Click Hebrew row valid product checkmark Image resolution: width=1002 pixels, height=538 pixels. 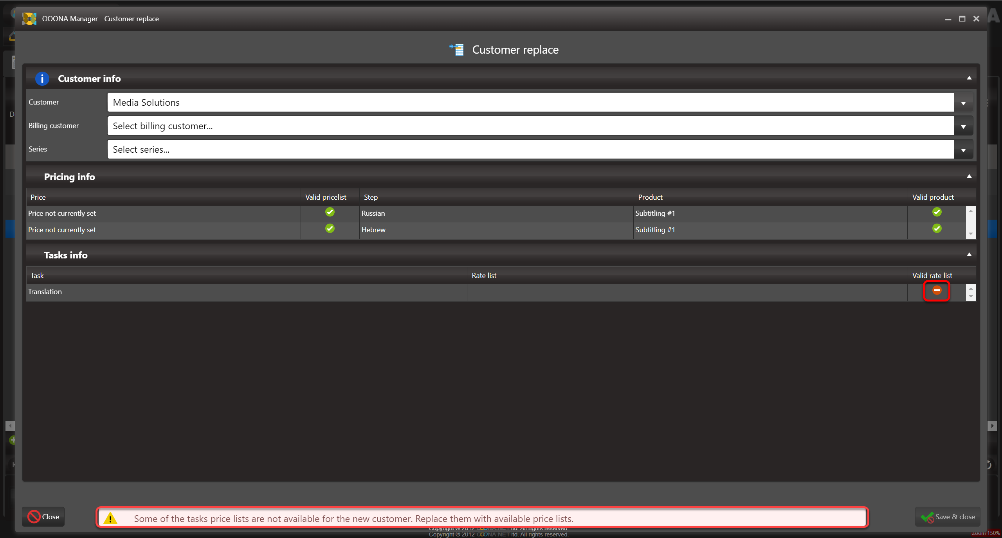click(x=936, y=229)
